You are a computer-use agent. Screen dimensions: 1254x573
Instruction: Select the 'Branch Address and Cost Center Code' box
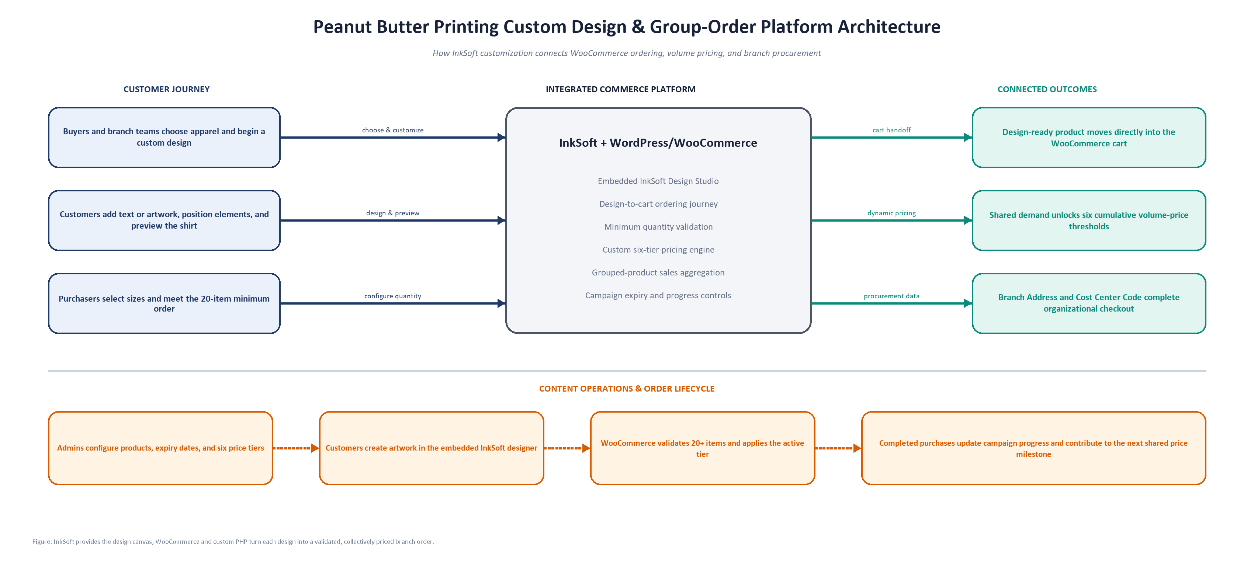tap(1088, 303)
